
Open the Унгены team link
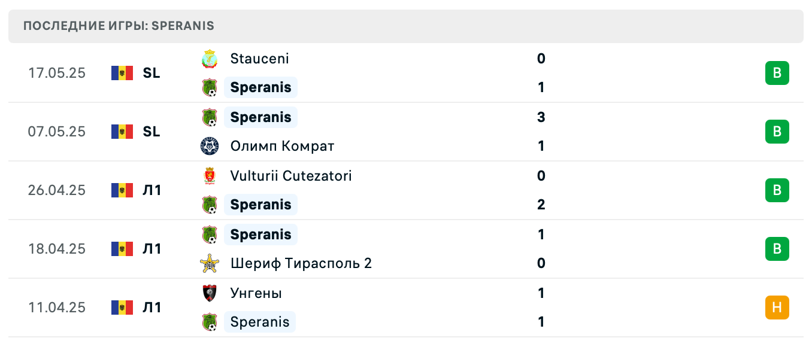[256, 293]
